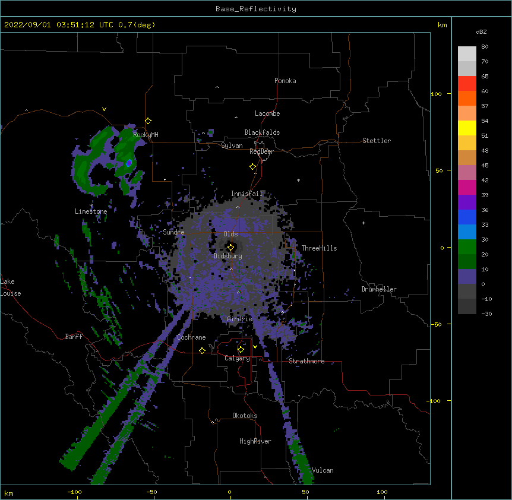Viewport: 512px width, 500px height.
Task: Click the Okotoks label
Action: point(245,416)
